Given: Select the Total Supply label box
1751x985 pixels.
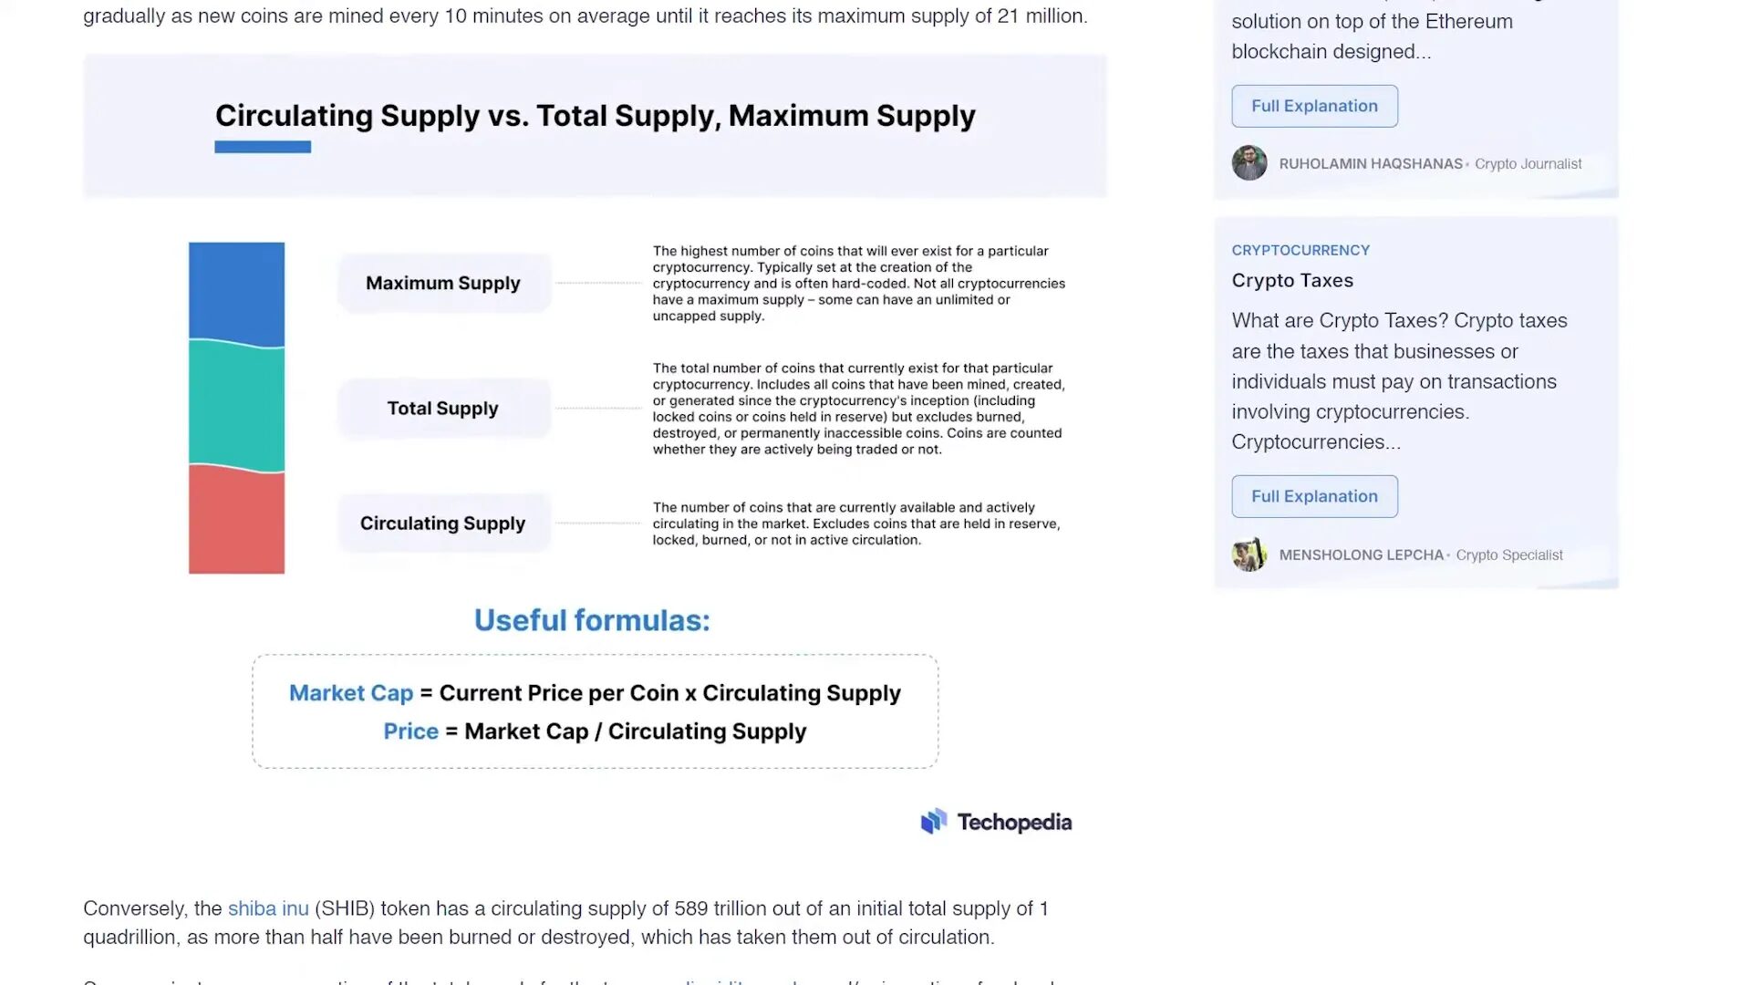Looking at the screenshot, I should (443, 408).
